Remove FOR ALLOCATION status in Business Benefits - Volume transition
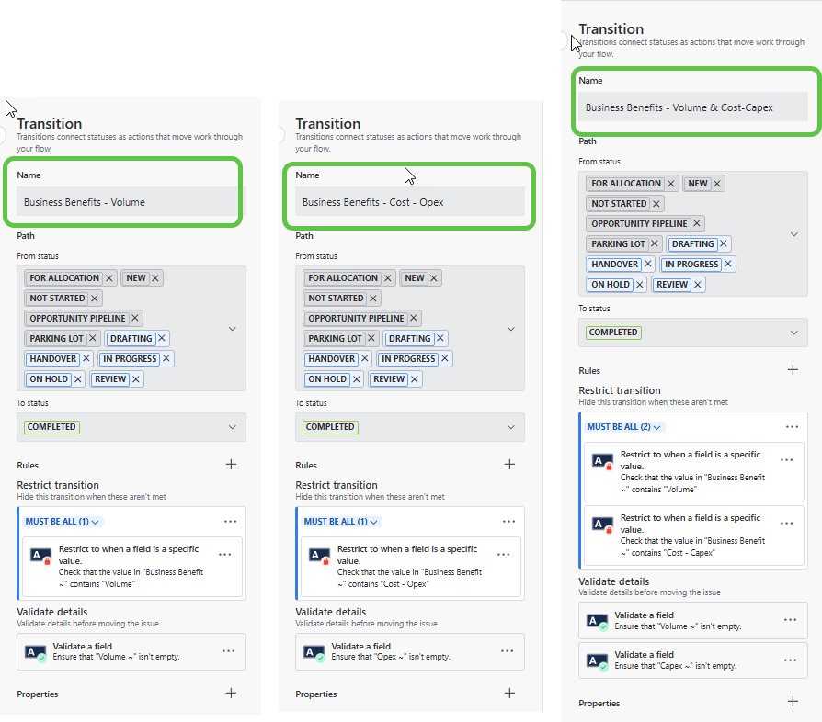Viewport: 822px width, 722px height. coord(109,278)
